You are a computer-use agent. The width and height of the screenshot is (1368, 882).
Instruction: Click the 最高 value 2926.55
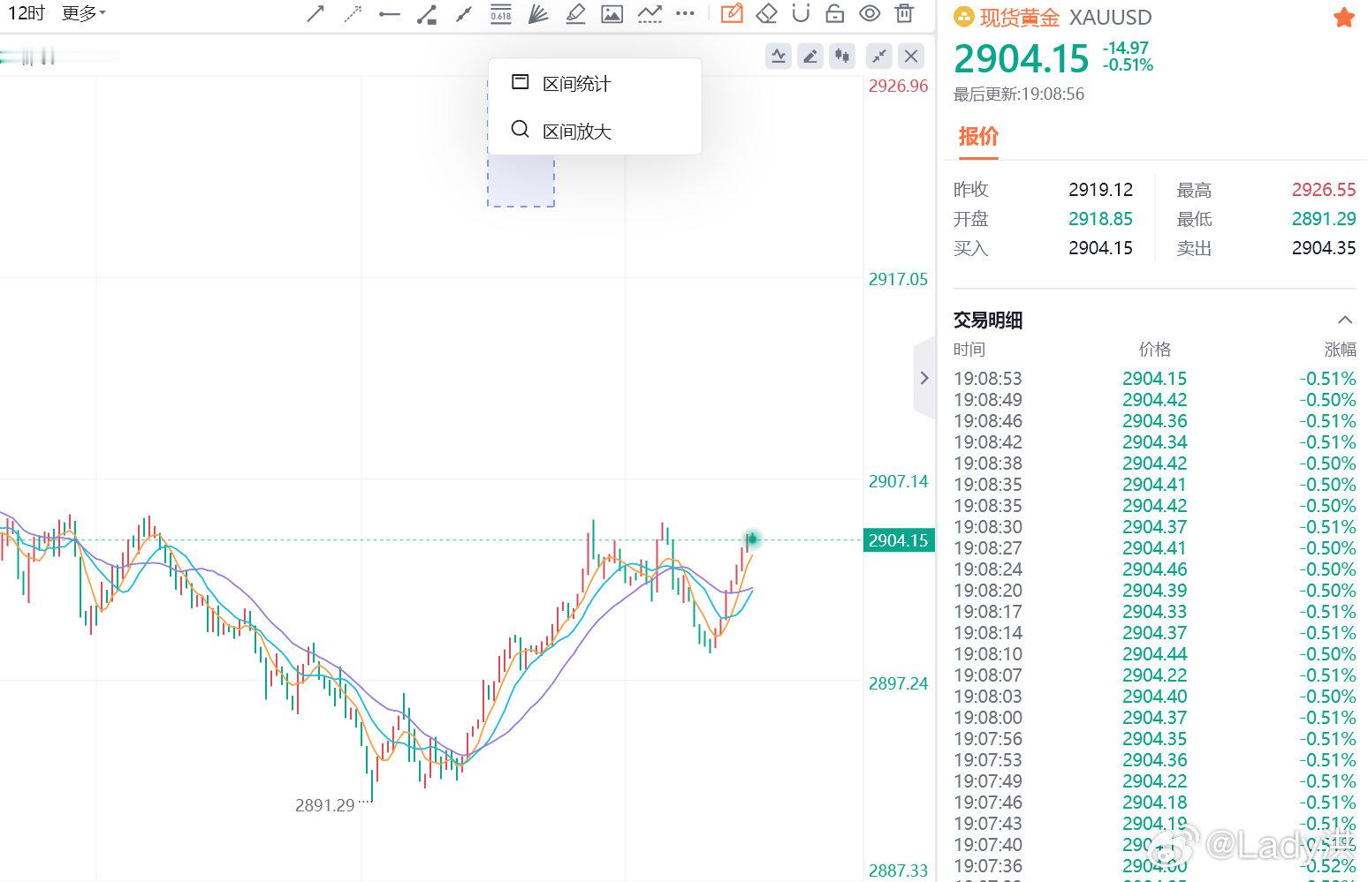coord(1324,190)
